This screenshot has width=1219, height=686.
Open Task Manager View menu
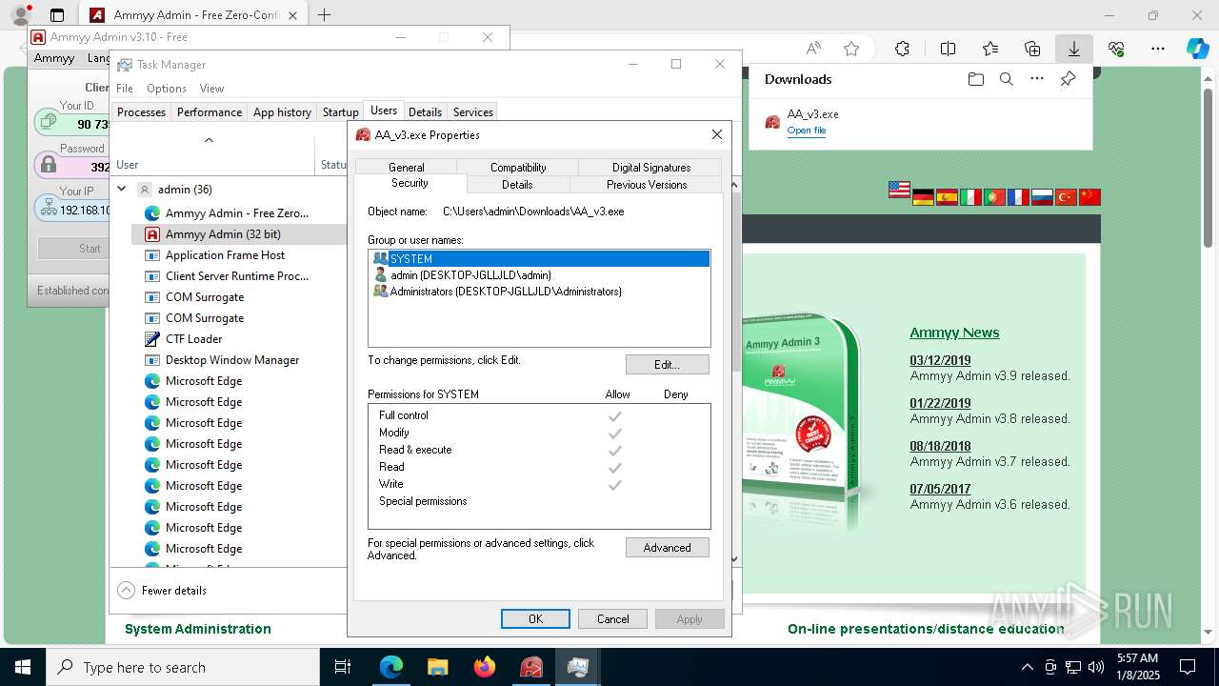[211, 88]
